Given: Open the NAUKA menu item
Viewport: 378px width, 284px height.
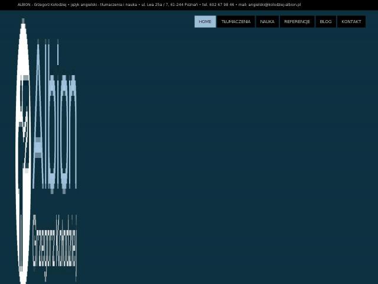Looking at the screenshot, I should pos(267,22).
